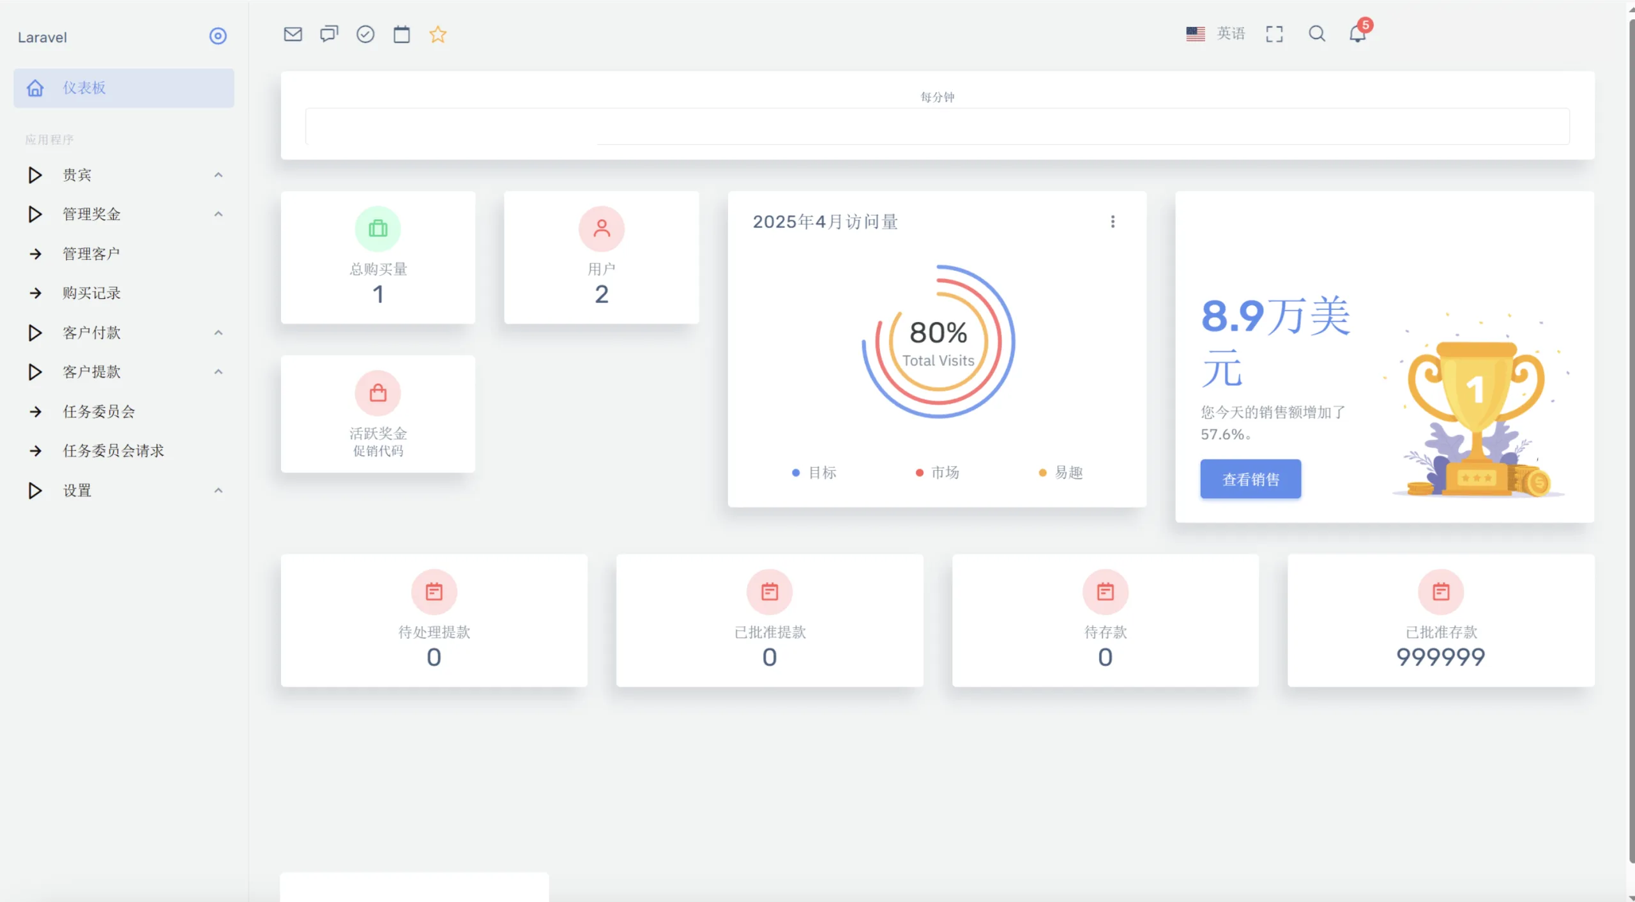Enter fullscreen mode via expand icon
Screen dimensions: 1635x902
pyautogui.click(x=1274, y=34)
